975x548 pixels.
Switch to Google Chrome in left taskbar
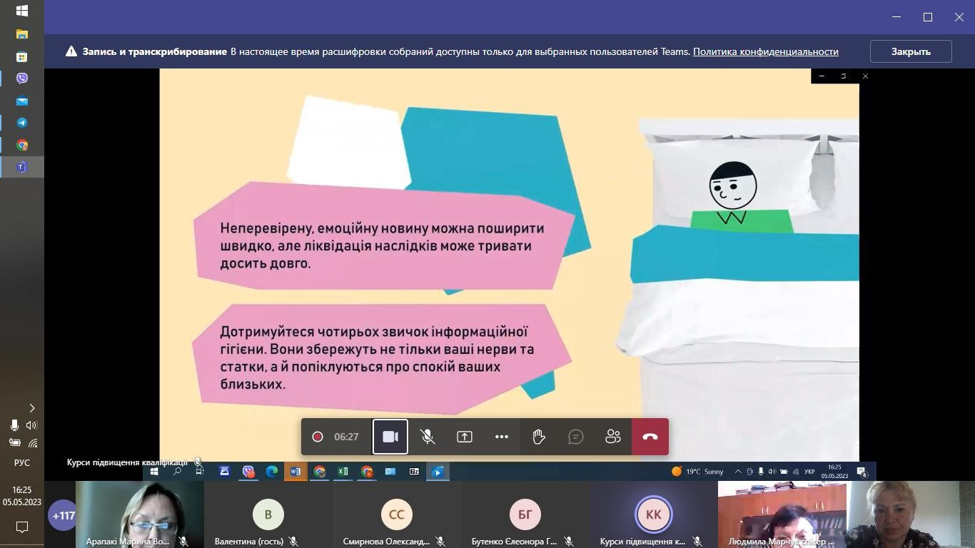(22, 145)
